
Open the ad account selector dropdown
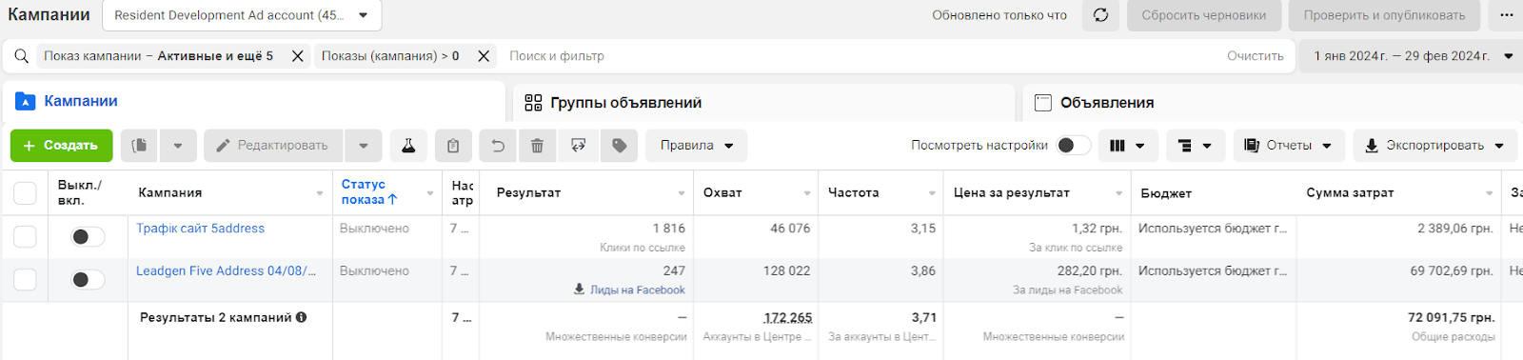coord(242,15)
